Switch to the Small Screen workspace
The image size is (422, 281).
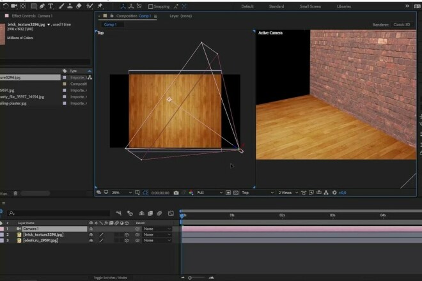tap(310, 6)
